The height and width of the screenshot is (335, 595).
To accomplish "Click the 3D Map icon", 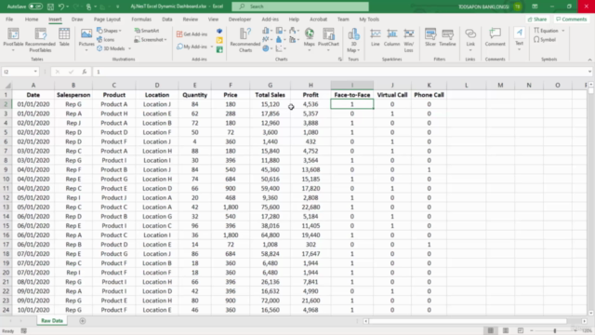I will click(x=353, y=39).
